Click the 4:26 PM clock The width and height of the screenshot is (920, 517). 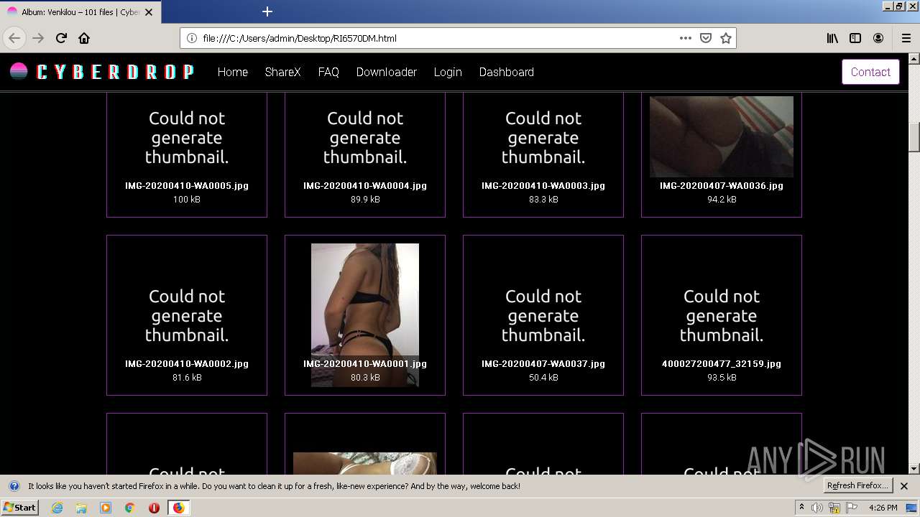pyautogui.click(x=883, y=508)
